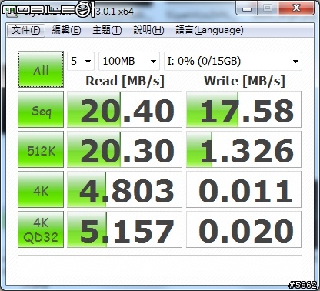Click the Write [MB/s] column header
The height and width of the screenshot is (291, 320).
tap(245, 82)
